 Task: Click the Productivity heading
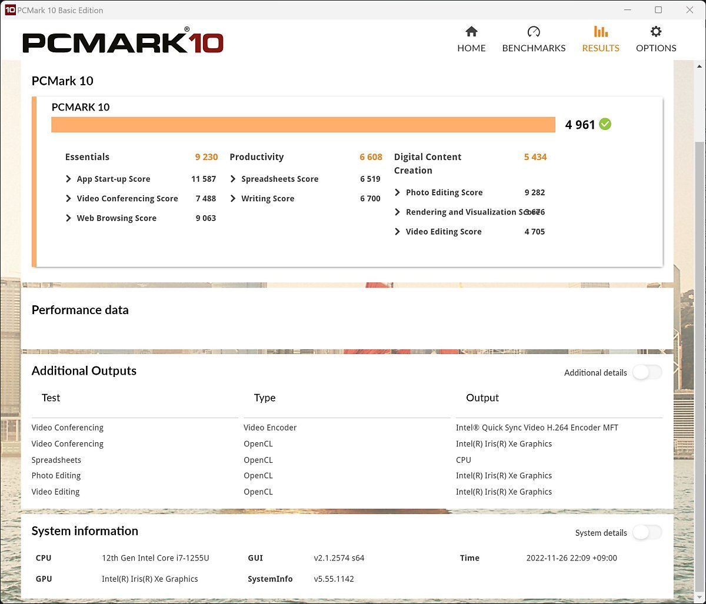[x=257, y=157]
